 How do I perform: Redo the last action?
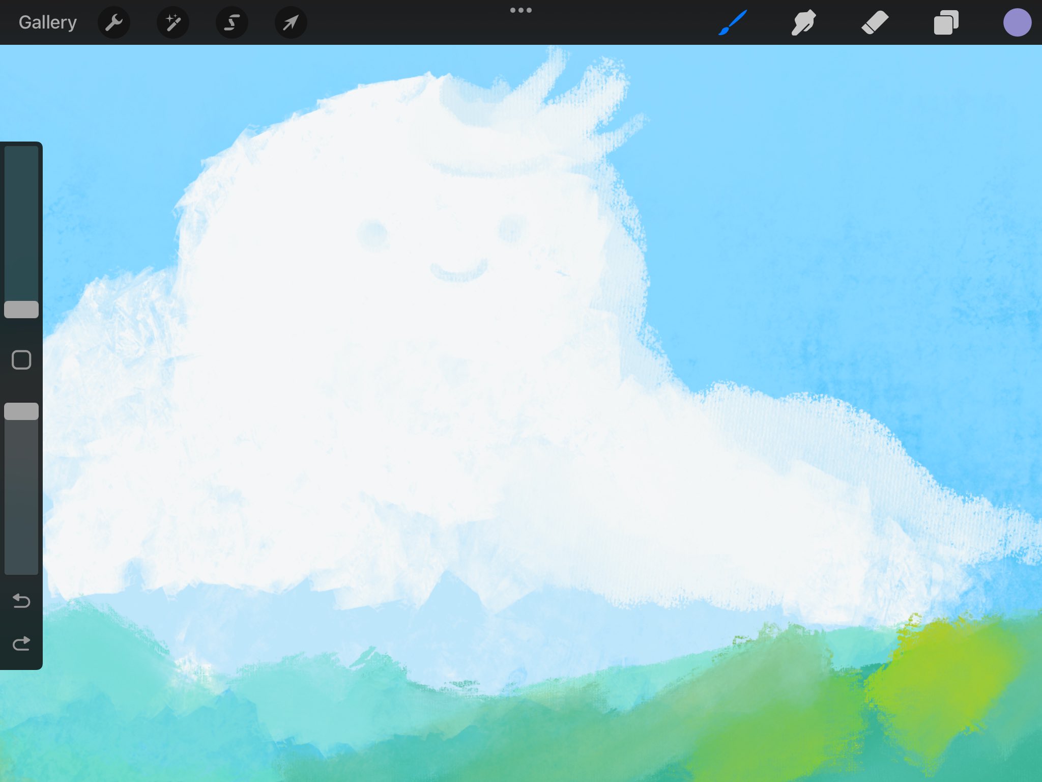click(x=21, y=644)
